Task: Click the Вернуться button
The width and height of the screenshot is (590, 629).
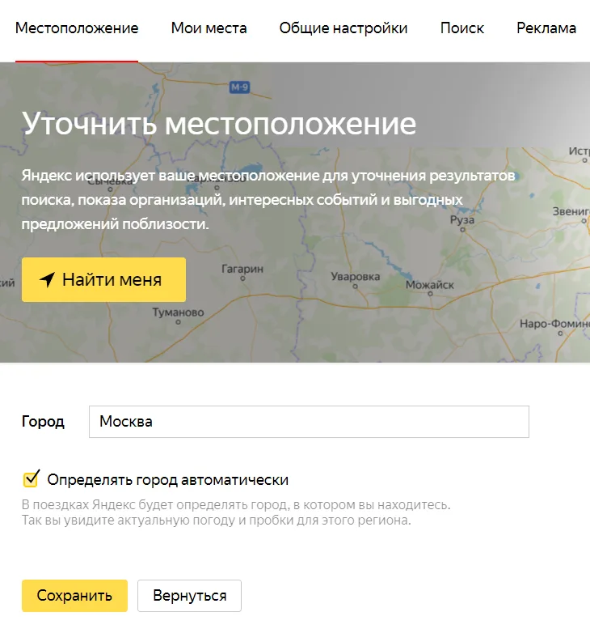Action: (189, 596)
